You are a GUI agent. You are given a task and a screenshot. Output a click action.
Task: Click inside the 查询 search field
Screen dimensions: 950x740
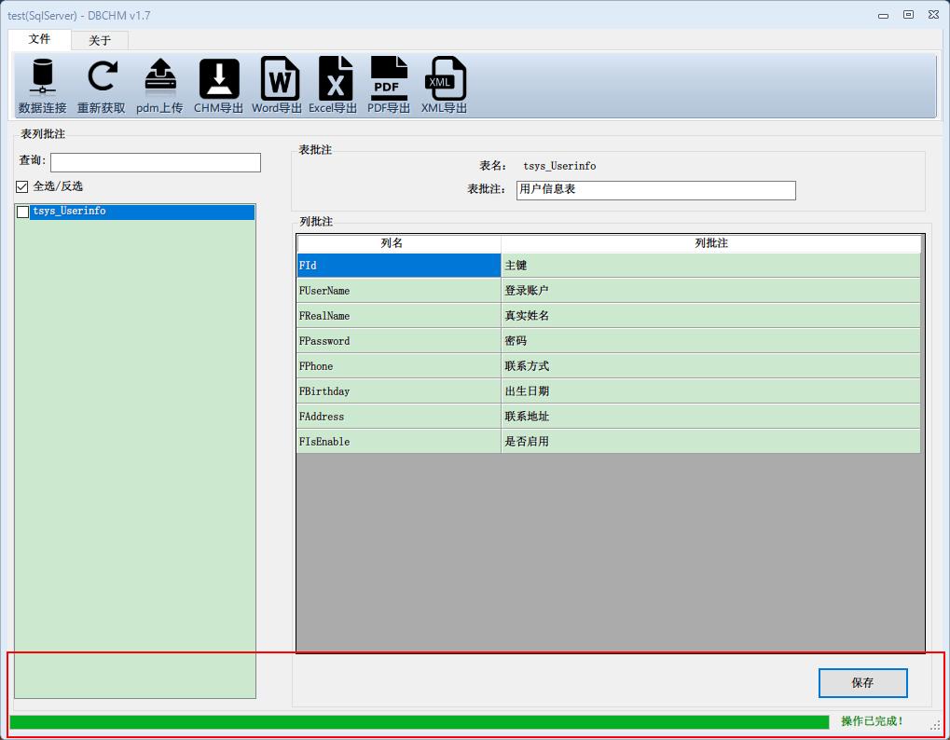(154, 162)
